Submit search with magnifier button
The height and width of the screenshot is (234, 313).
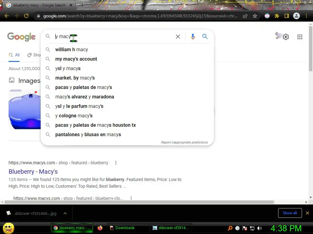(x=205, y=37)
